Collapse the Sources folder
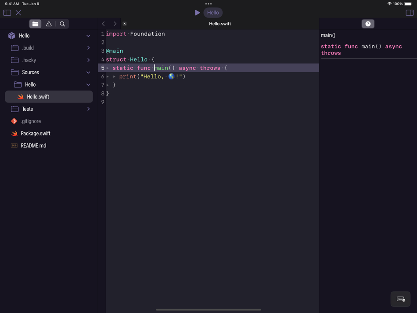The height and width of the screenshot is (313, 417). point(88,72)
